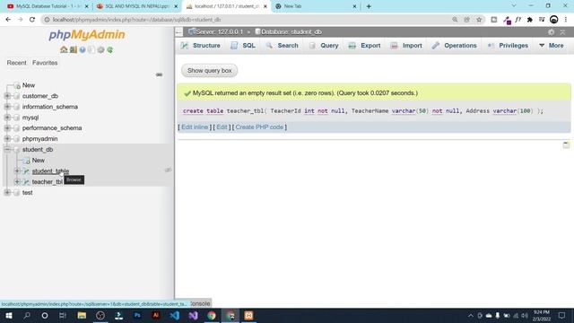Select the student_table table in the tree
574x323 pixels.
point(50,171)
